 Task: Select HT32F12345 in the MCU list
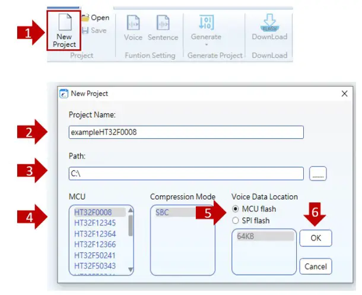95,223
